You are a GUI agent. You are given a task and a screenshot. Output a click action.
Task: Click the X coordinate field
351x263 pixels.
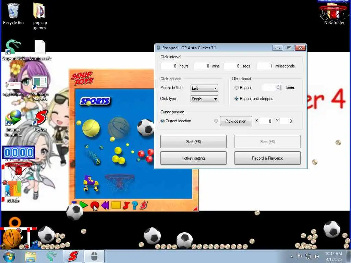tap(266, 121)
